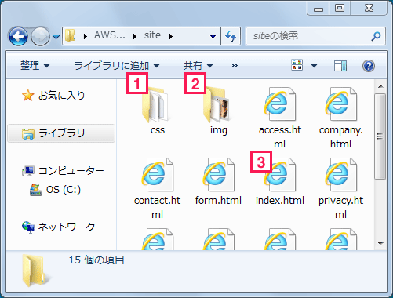Open the 整理 menu
Image resolution: width=393 pixels, height=298 pixels.
coord(35,65)
